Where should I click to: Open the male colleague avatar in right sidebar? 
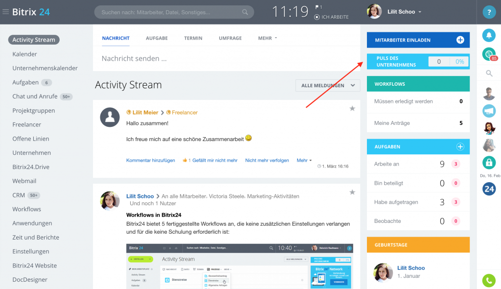click(x=489, y=94)
